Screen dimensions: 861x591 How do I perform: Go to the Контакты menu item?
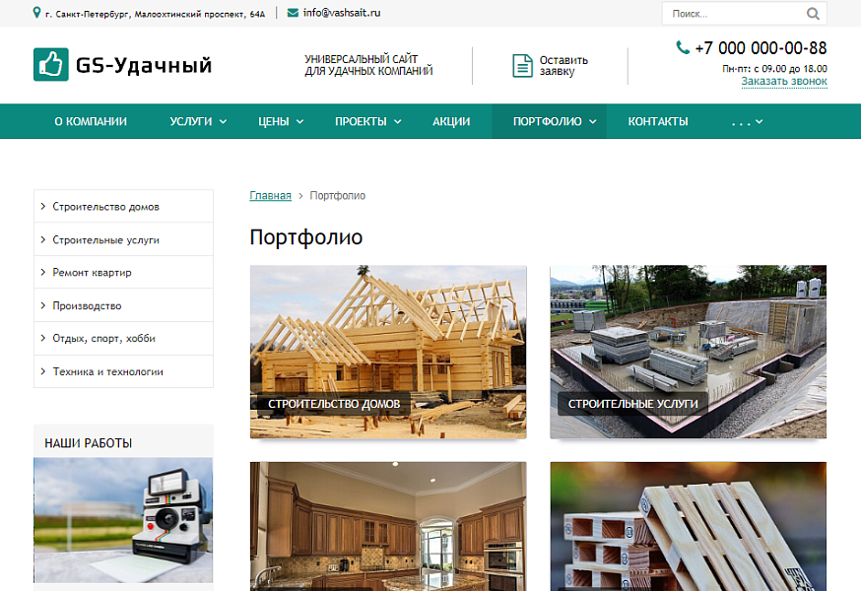[x=658, y=121]
